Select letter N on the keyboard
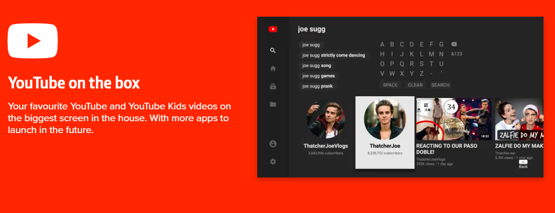 [441, 54]
